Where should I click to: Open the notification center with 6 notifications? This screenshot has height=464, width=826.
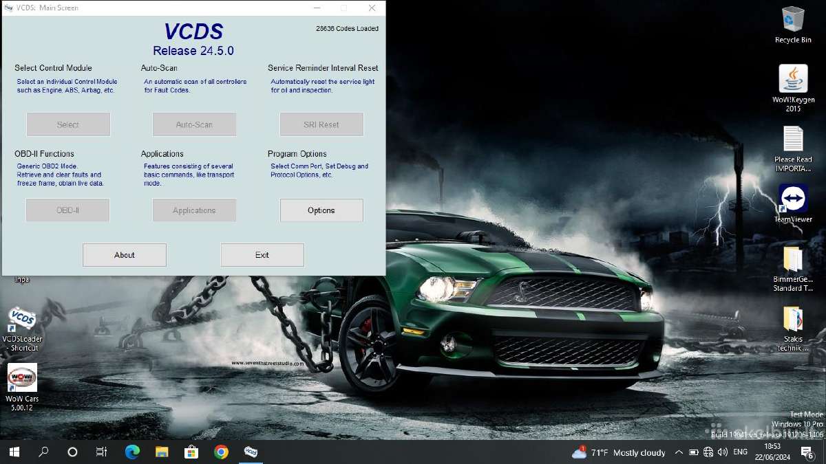808,452
